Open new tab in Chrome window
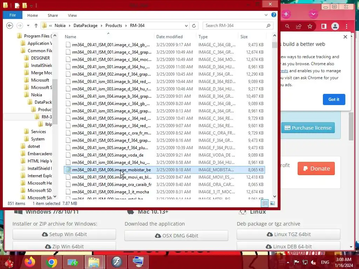Image resolution: width=359 pixels, height=269 pixels. (x=286, y=14)
